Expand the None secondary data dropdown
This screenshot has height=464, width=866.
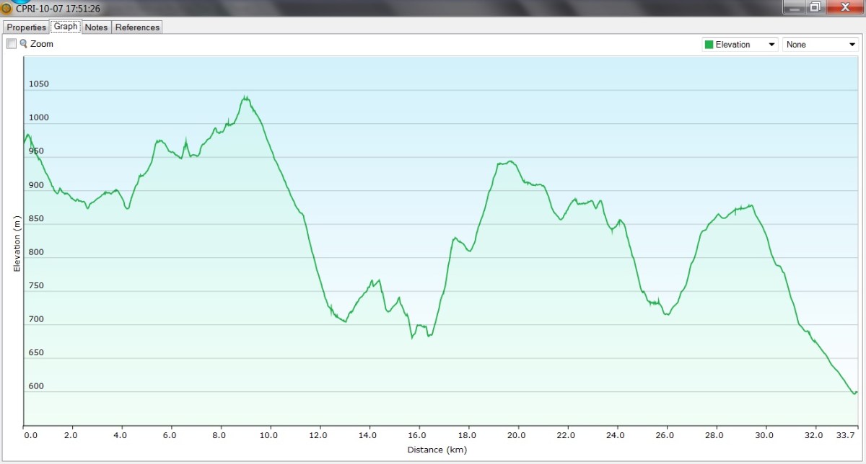(820, 45)
